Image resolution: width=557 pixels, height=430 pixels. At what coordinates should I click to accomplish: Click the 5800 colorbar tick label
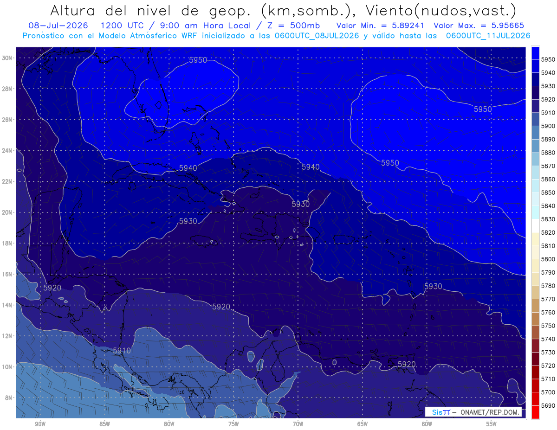point(548,259)
